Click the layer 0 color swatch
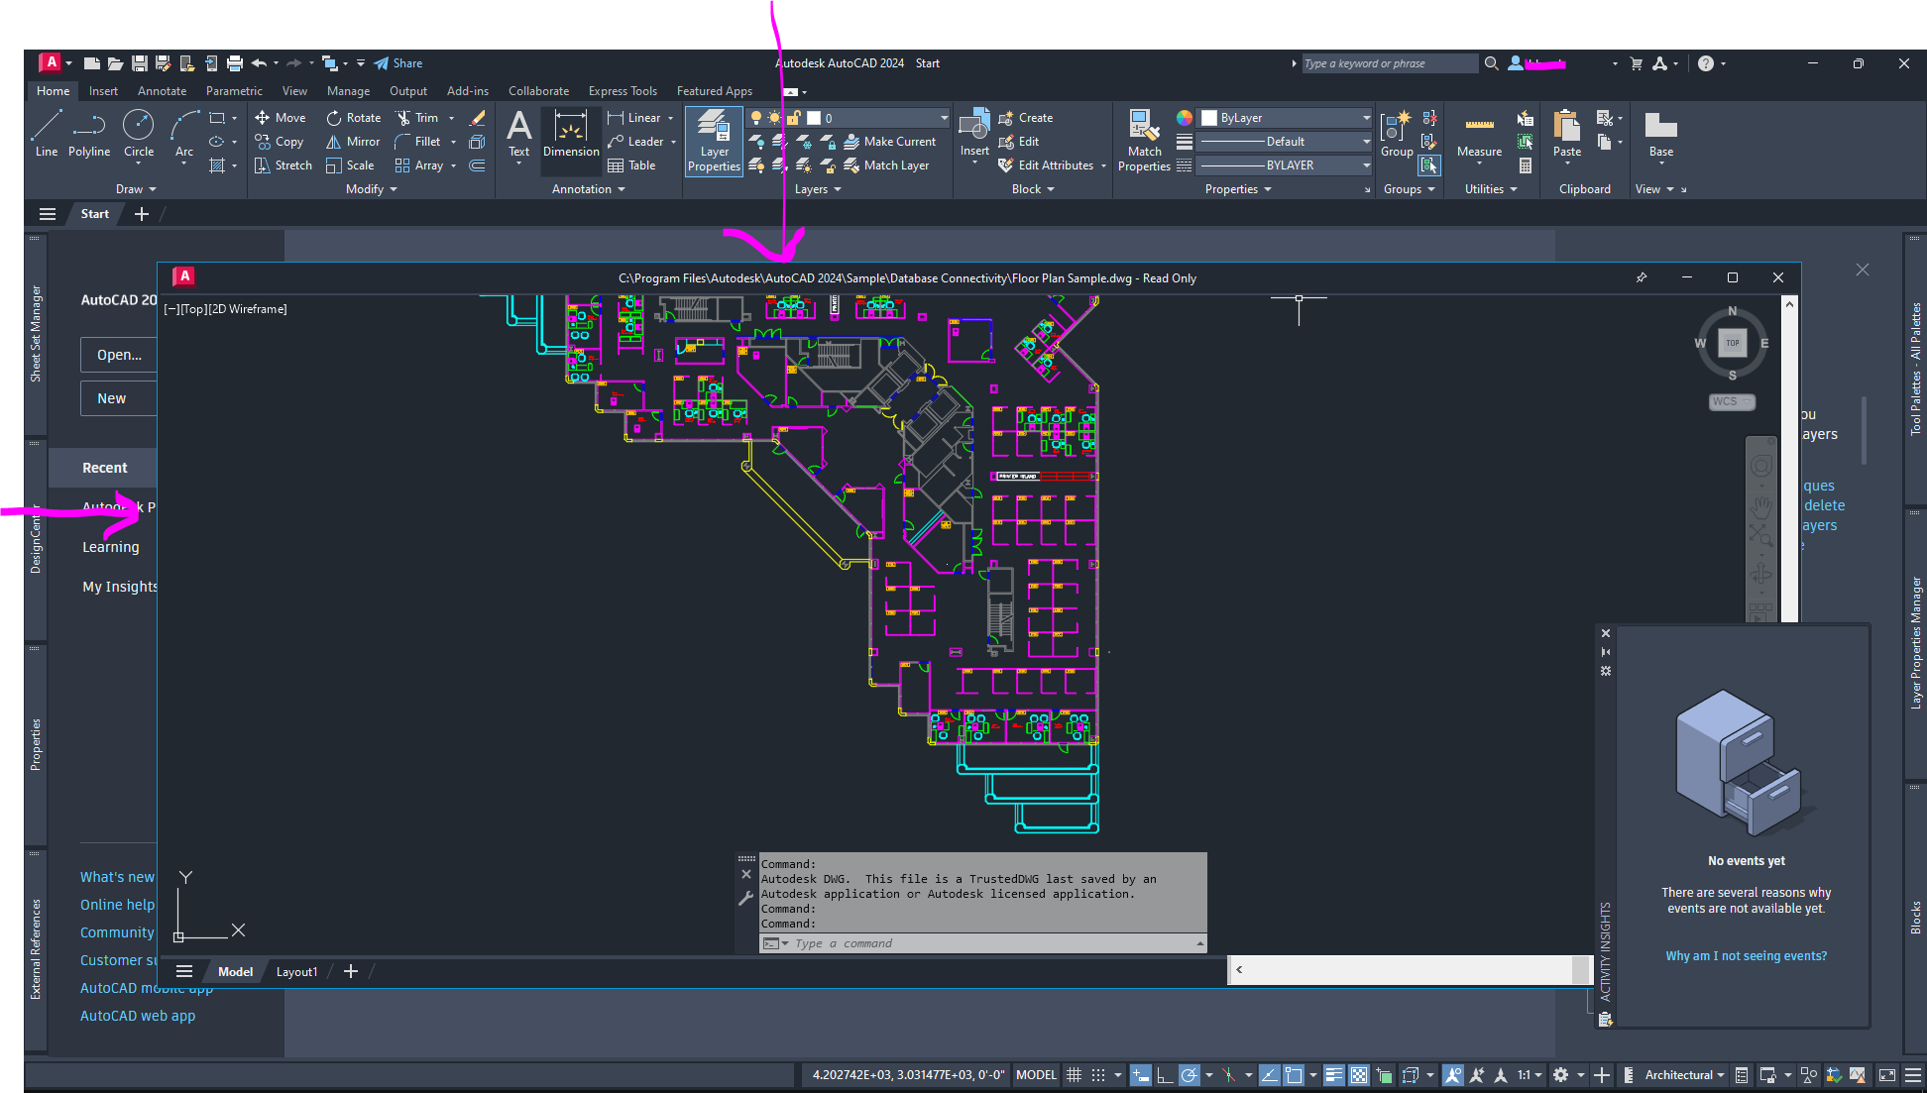The height and width of the screenshot is (1093, 1927). click(x=814, y=118)
